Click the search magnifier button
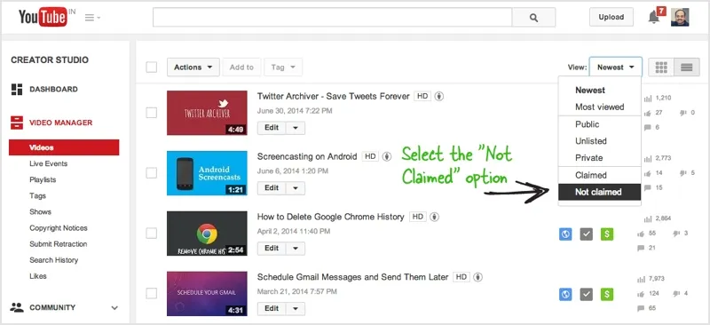Viewport: 710px width, 325px height. (534, 18)
